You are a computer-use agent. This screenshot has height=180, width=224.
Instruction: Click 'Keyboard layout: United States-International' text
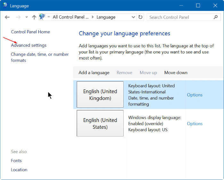(151, 89)
